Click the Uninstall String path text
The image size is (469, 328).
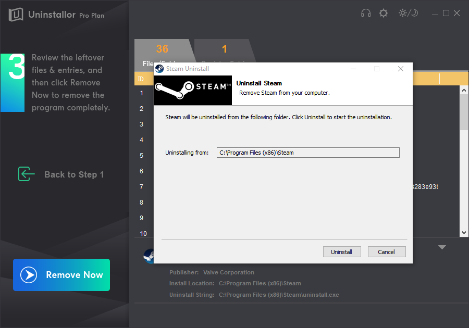tap(279, 295)
